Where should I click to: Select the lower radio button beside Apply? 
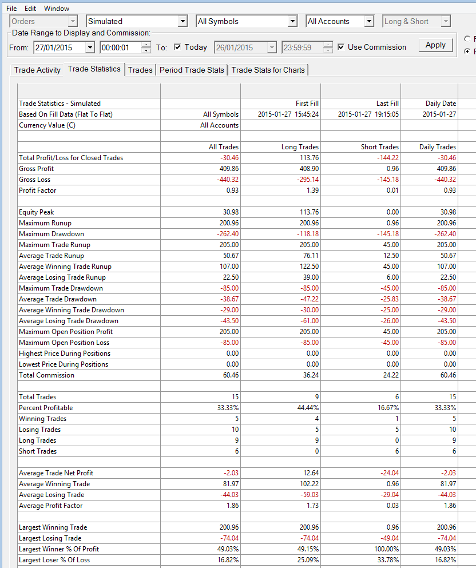[x=467, y=51]
